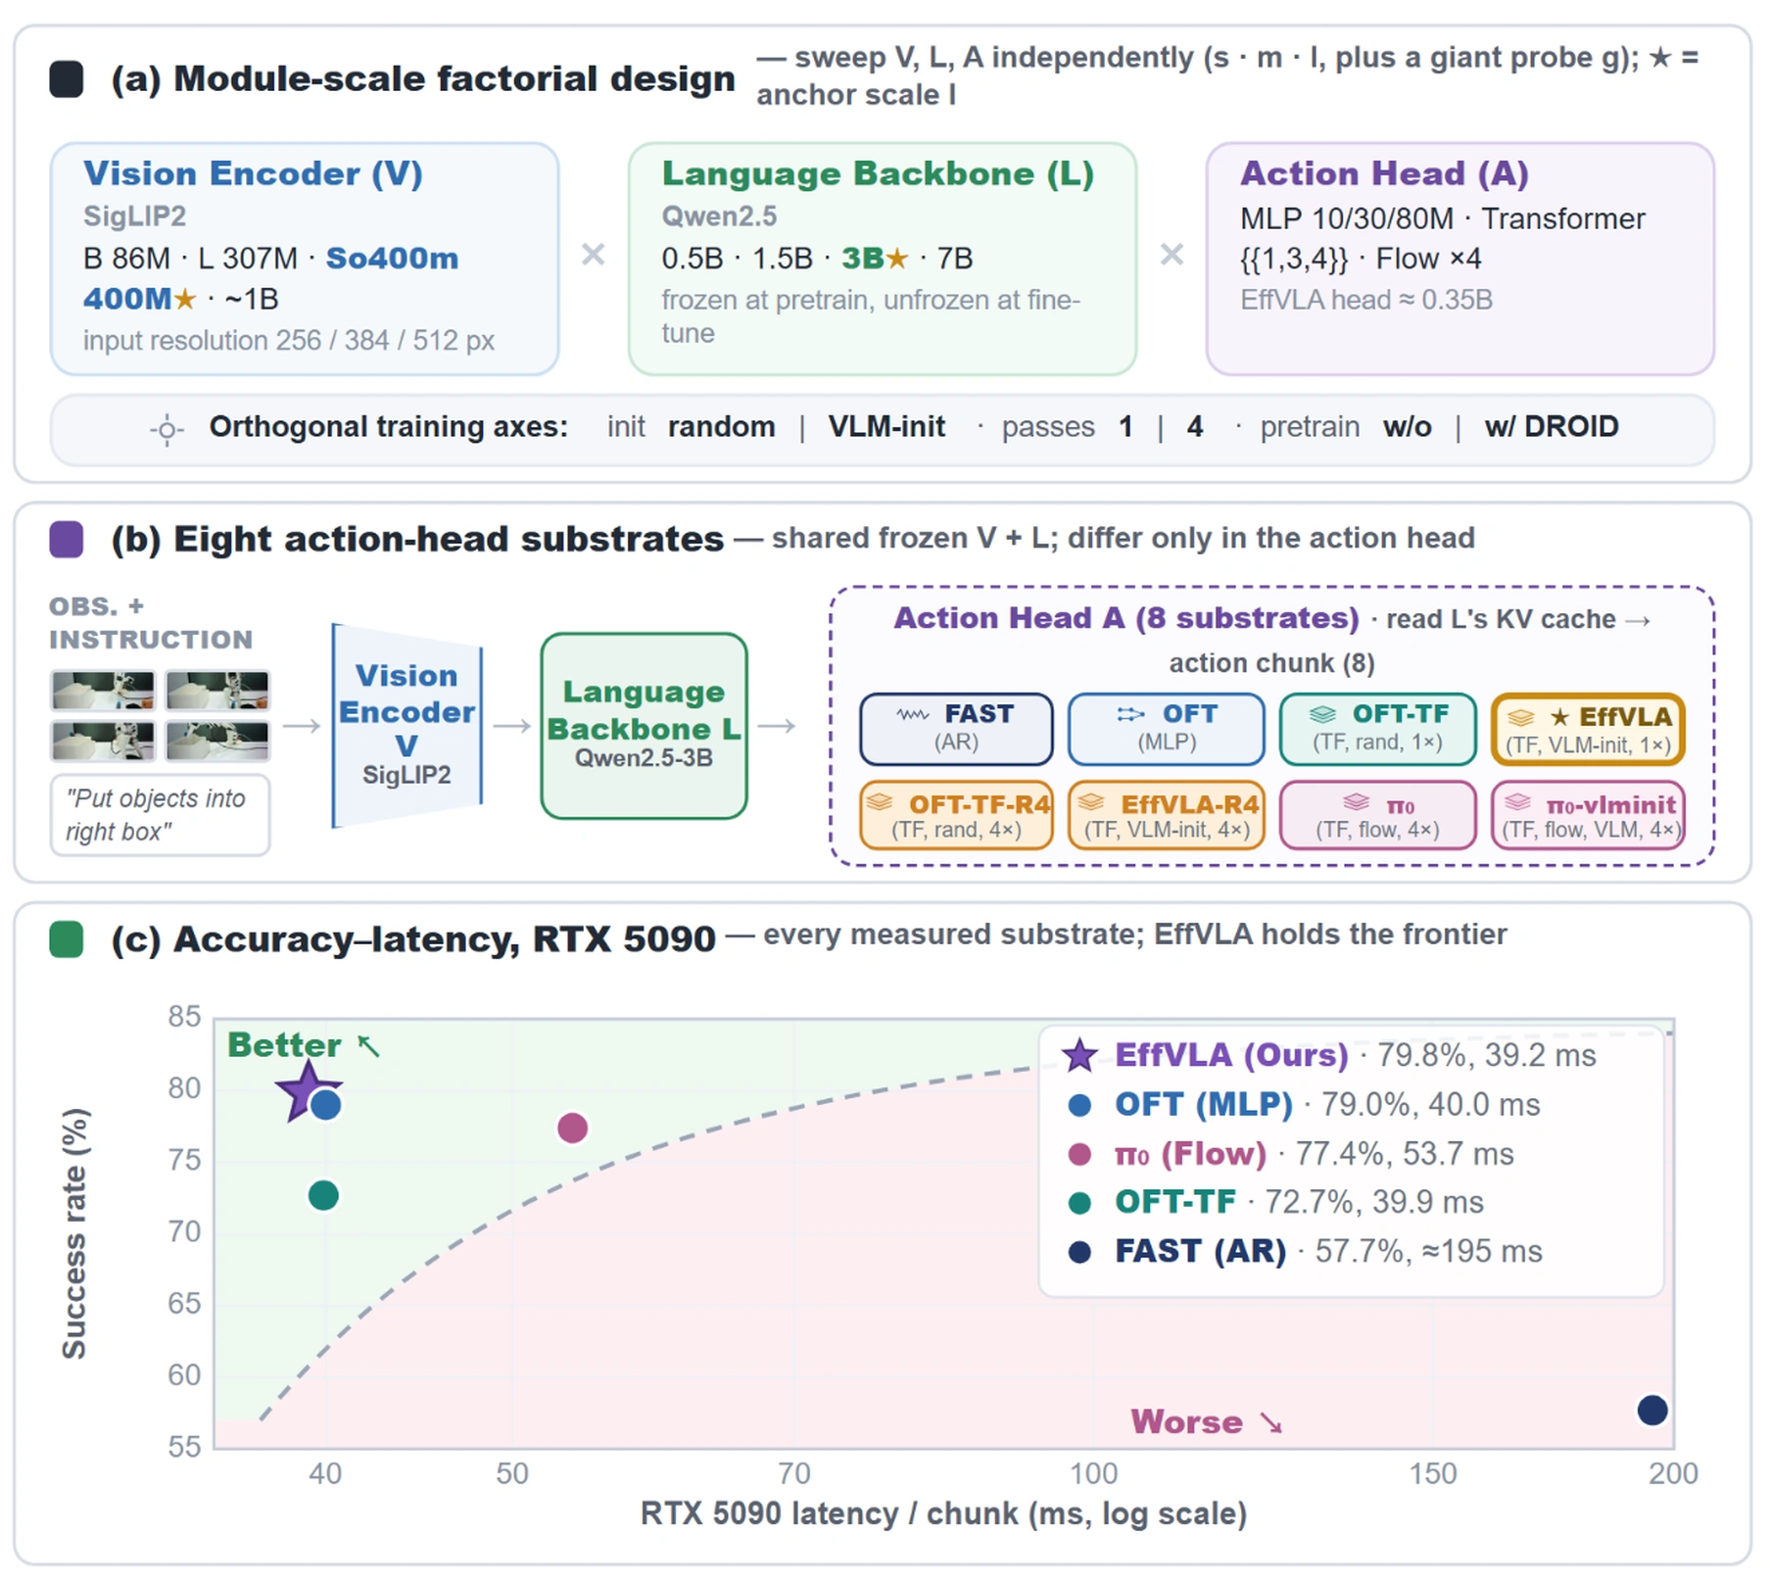Click the gold star next to 400M

coord(185,299)
